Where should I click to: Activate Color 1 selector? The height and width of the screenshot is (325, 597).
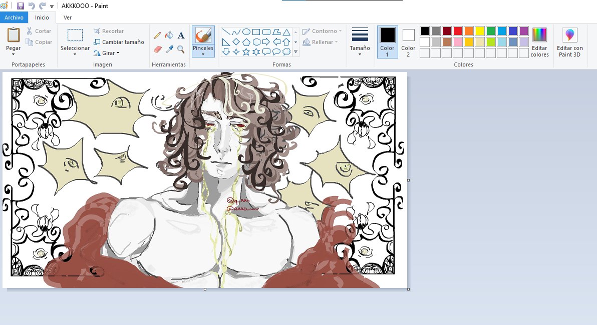pos(387,42)
